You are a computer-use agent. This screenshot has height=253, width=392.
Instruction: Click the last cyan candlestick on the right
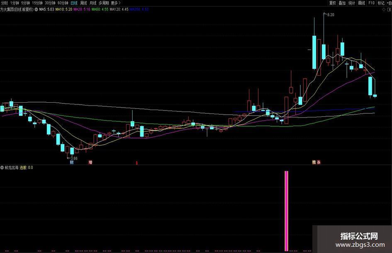pos(375,96)
